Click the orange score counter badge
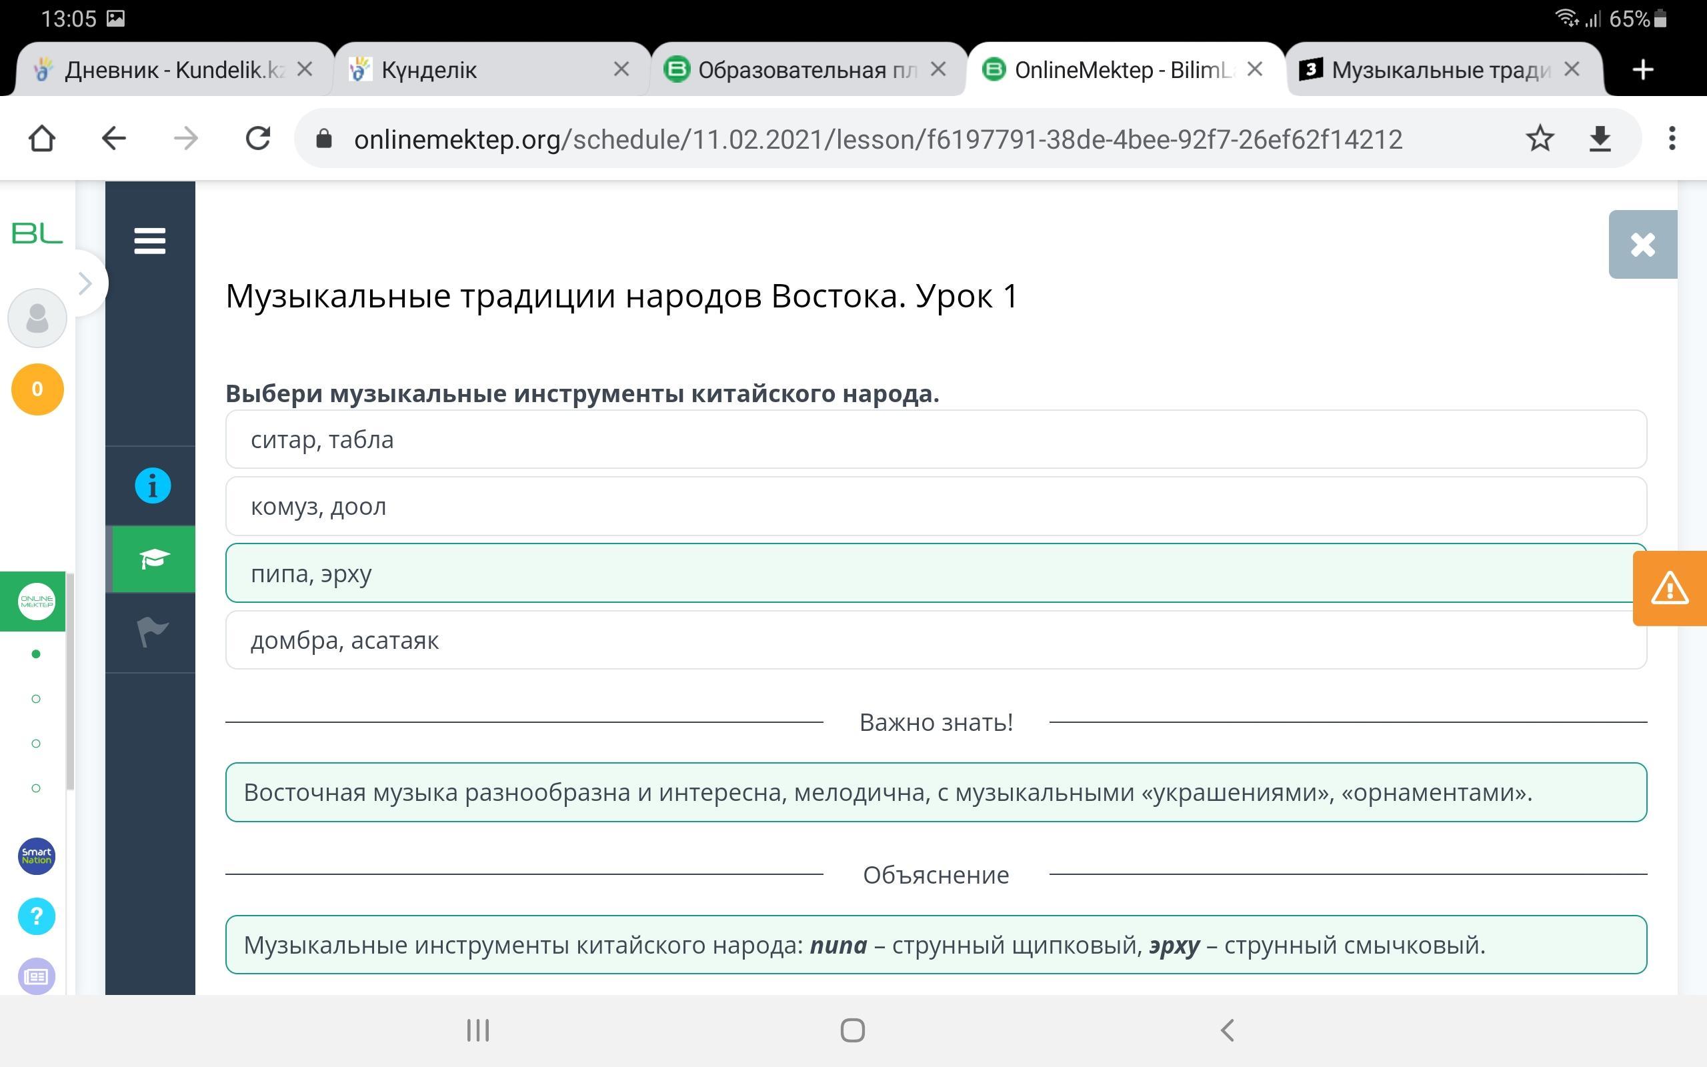The image size is (1707, 1067). pyautogui.click(x=37, y=389)
